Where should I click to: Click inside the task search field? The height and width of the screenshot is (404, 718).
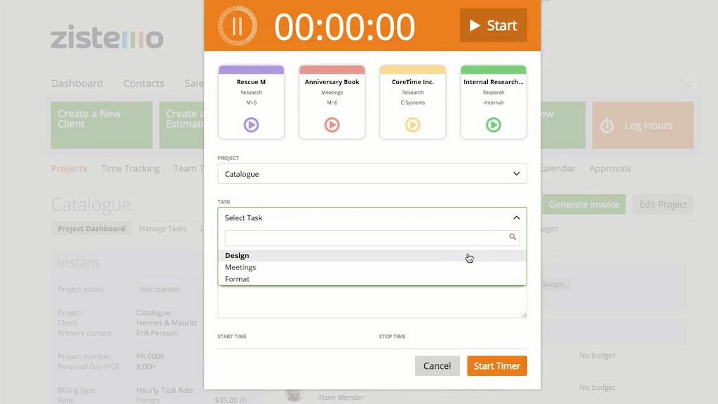click(365, 237)
